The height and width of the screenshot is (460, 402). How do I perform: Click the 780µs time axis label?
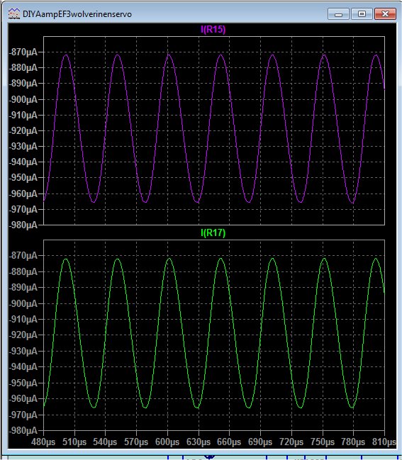coord(353,442)
